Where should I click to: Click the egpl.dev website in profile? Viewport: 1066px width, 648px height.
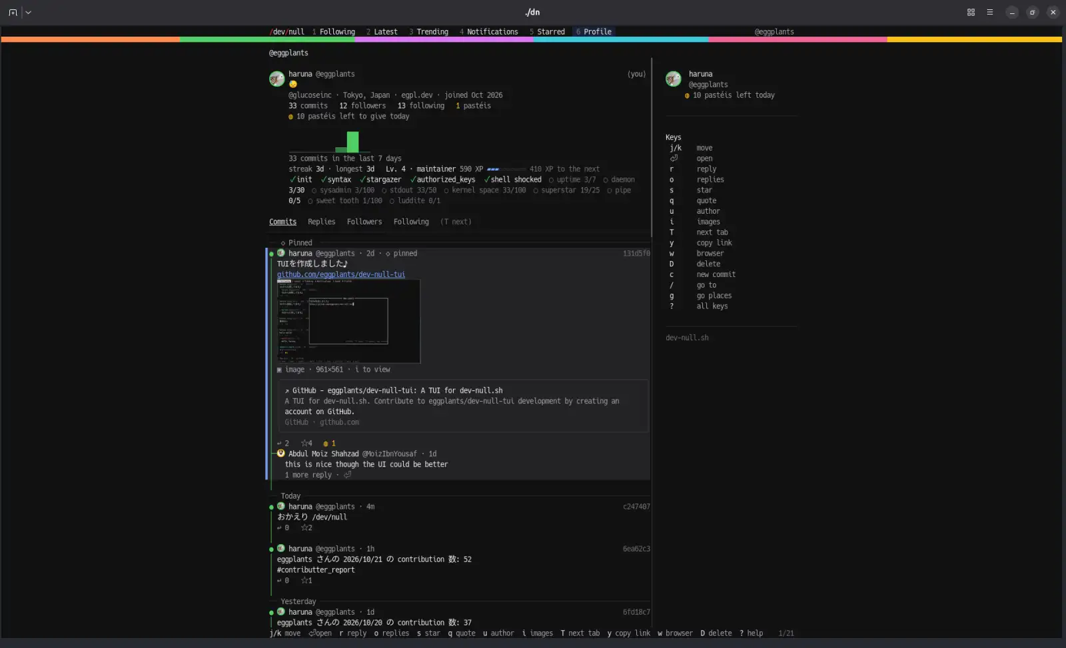point(417,95)
